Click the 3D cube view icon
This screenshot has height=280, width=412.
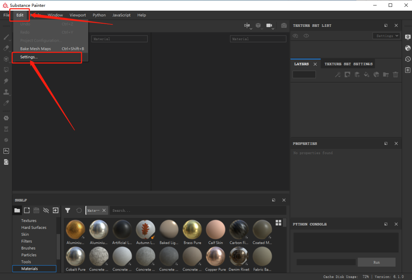pos(258,26)
